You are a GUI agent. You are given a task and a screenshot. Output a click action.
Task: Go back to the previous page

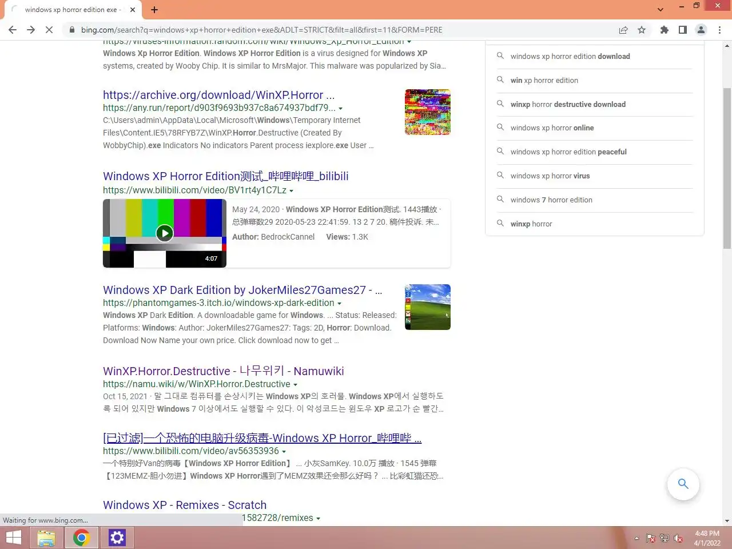tap(13, 30)
